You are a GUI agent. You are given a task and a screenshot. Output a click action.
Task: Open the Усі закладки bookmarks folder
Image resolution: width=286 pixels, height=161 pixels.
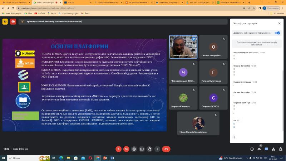277,13
